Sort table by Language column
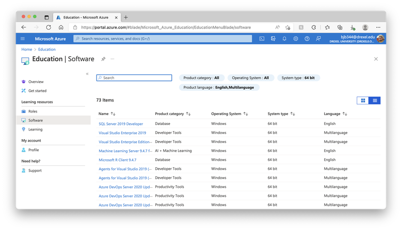Screen dimensions: 402x230 [335, 113]
